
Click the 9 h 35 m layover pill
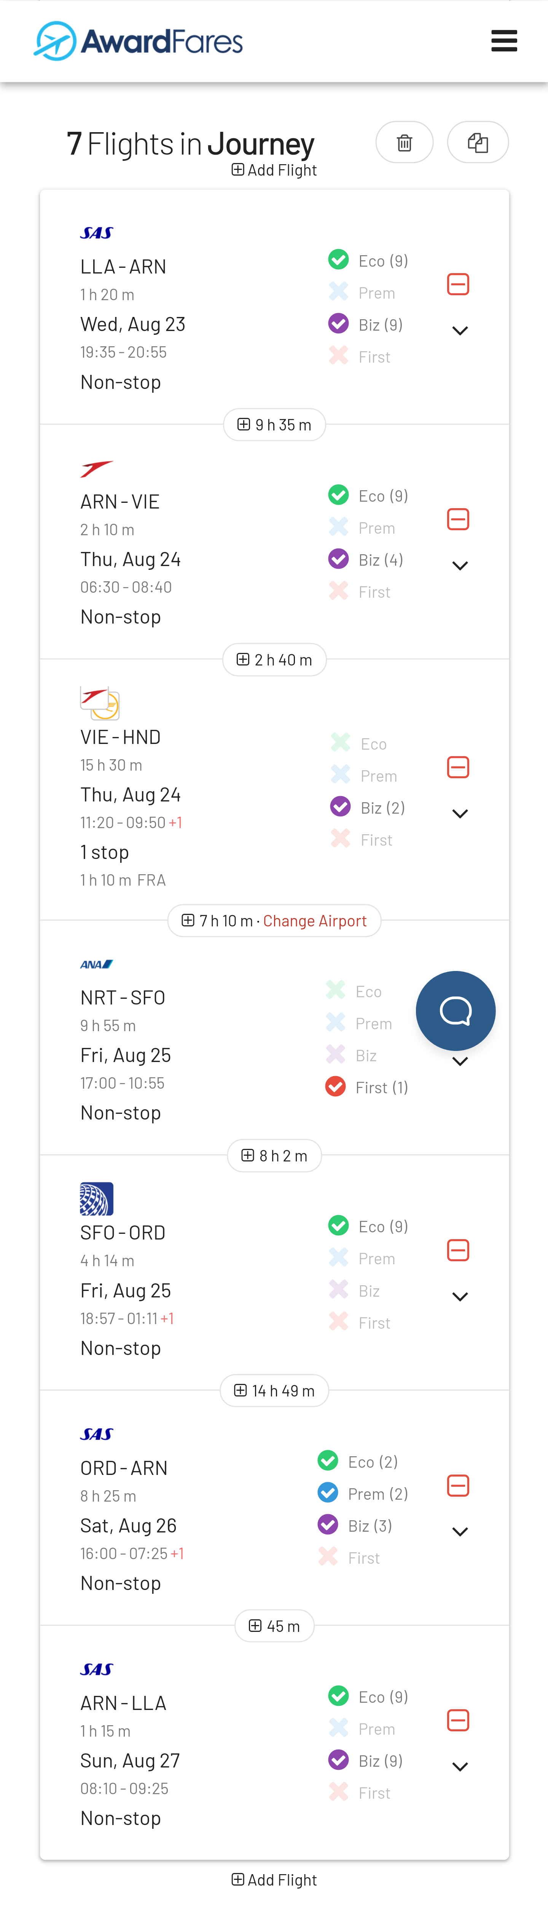pos(274,424)
